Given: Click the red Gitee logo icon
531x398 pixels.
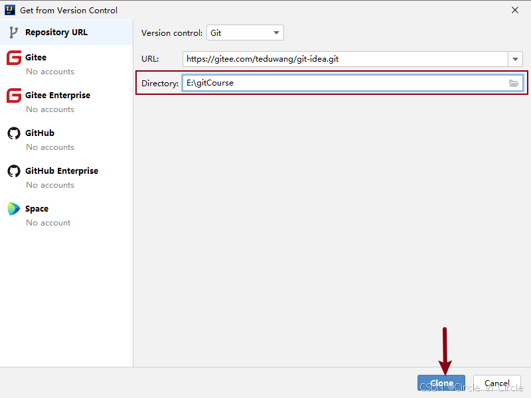Looking at the screenshot, I should (13, 58).
